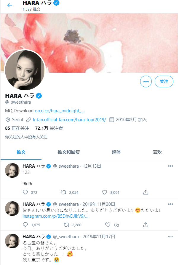Retweet the November 20 tweet
This screenshot has height=265, width=179.
66,225
